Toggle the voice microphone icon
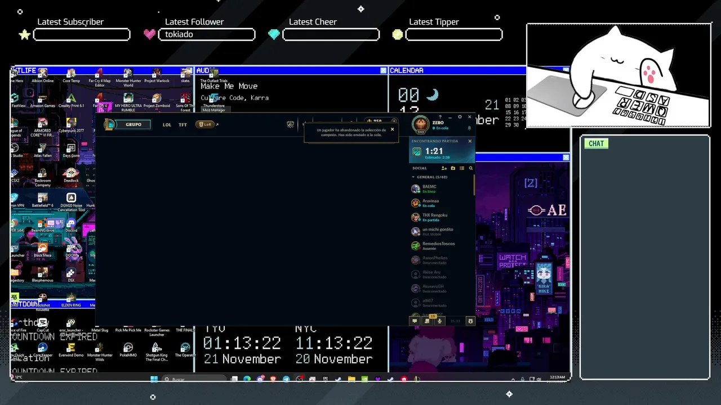This screenshot has width=721, height=405. (x=439, y=321)
